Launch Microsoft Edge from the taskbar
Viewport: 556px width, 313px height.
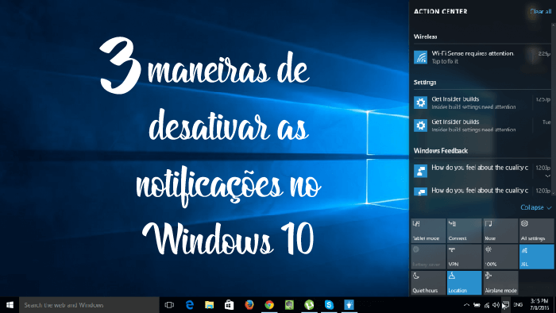pyautogui.click(x=190, y=305)
